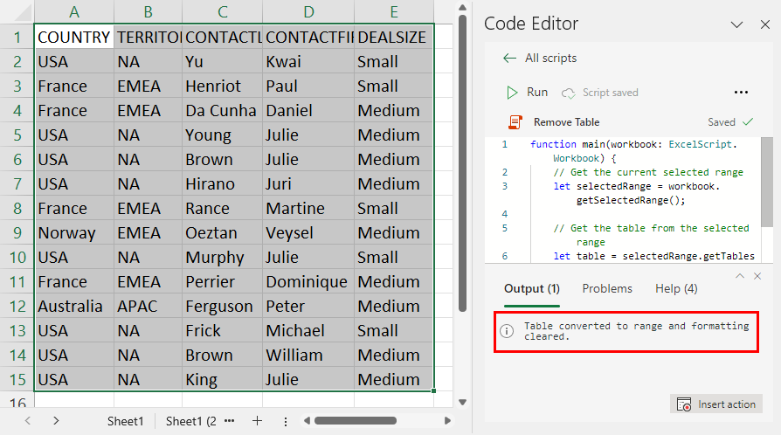Click the vertical scrollbar up arrow
The height and width of the screenshot is (435, 781).
(462, 8)
